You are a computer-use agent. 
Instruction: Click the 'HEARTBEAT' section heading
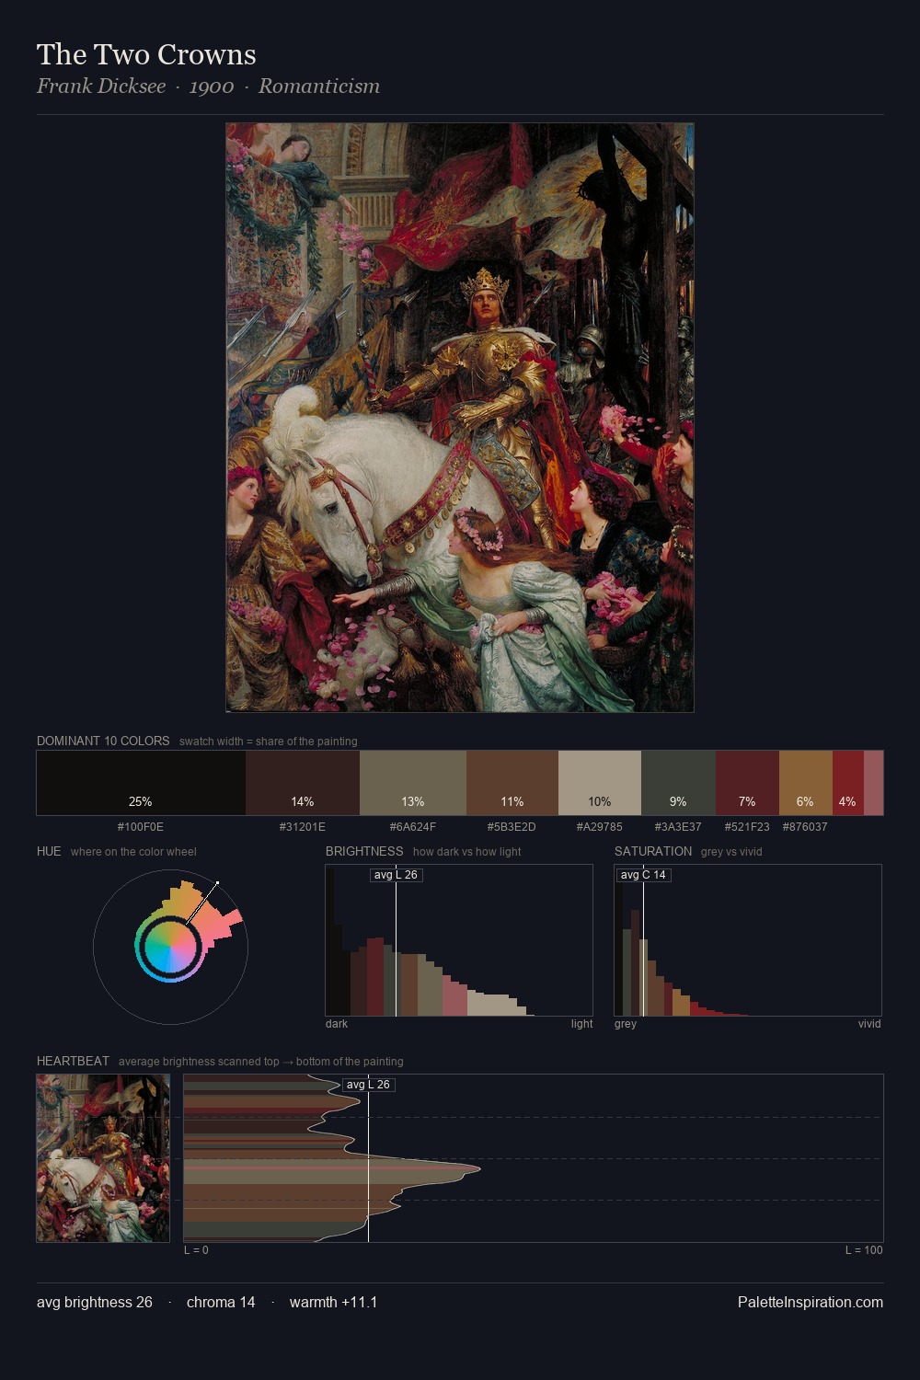(x=73, y=1061)
